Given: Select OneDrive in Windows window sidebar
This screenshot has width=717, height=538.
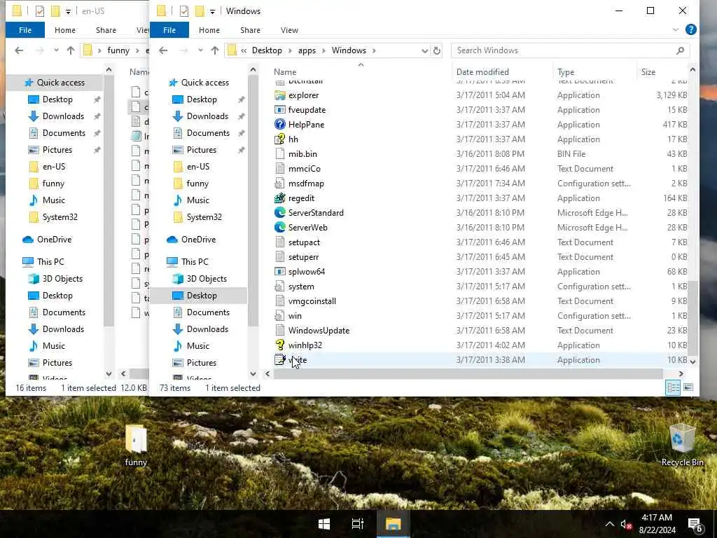Looking at the screenshot, I should pos(198,240).
